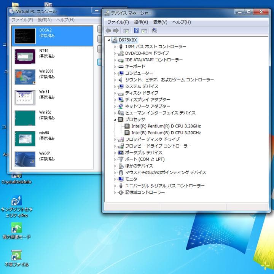Expand the ポート (COM と LPT) node
Image resolution: width=274 pixels, height=274 pixels.
pos(115,159)
